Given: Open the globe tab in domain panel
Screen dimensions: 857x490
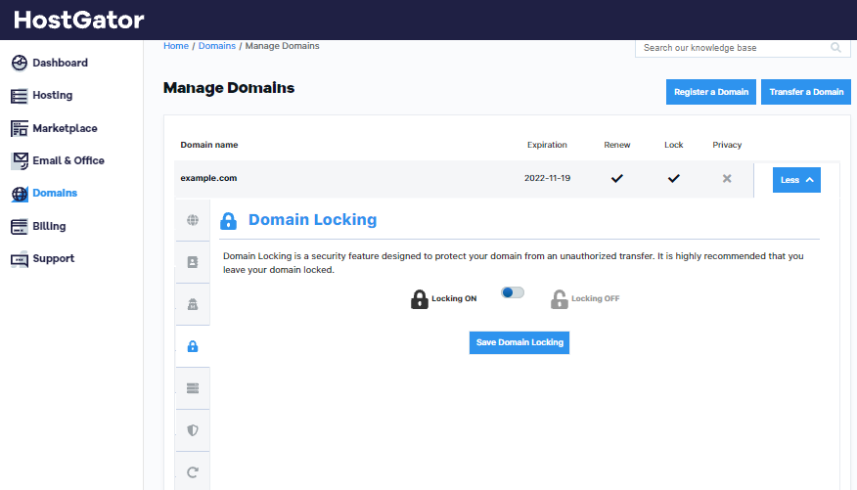Looking at the screenshot, I should 193,220.
